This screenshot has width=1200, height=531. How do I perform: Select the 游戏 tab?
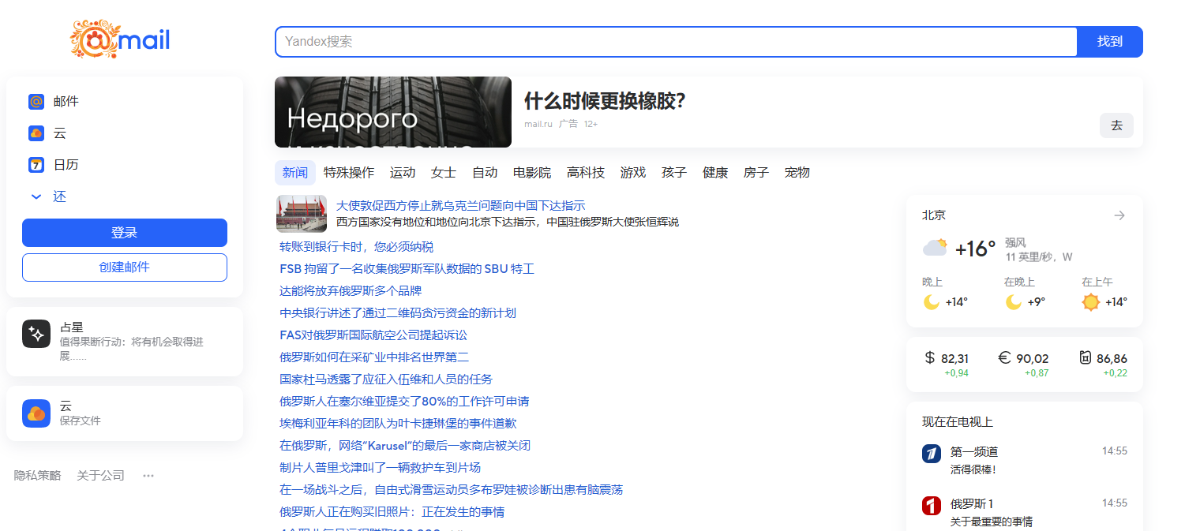[633, 173]
